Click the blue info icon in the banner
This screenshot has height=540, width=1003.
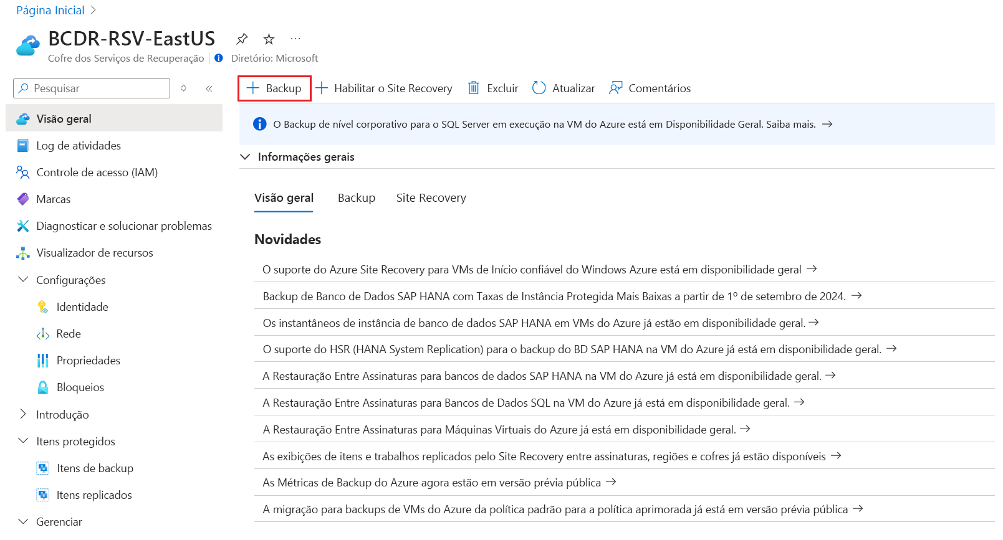click(x=260, y=125)
